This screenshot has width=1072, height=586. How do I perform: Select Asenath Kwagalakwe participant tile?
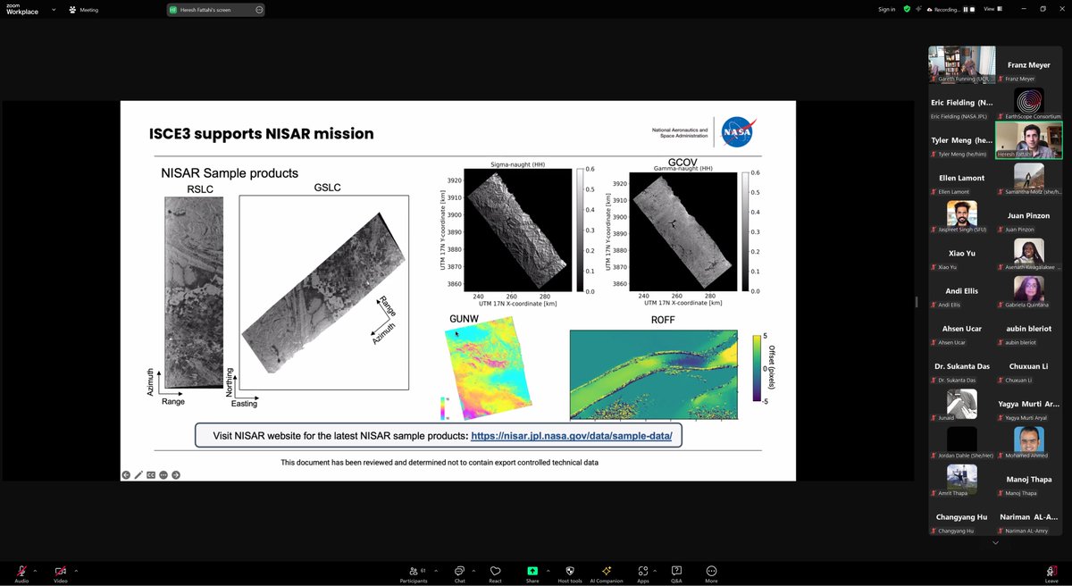(1028, 254)
